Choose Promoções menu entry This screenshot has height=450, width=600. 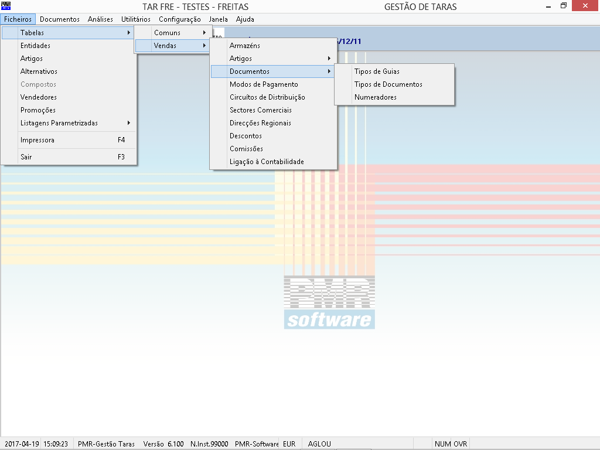pyautogui.click(x=68, y=110)
